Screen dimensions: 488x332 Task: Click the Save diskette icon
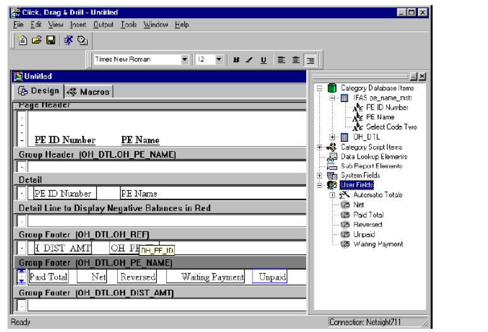point(50,40)
